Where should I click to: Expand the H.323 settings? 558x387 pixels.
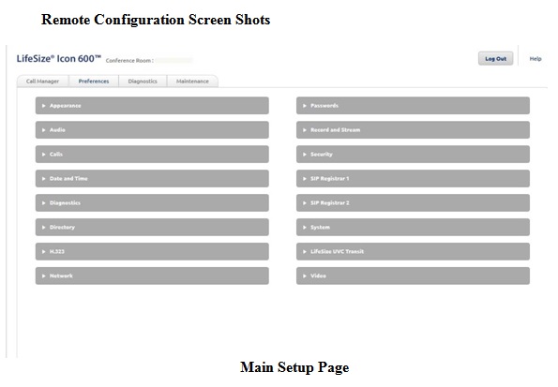[152, 251]
